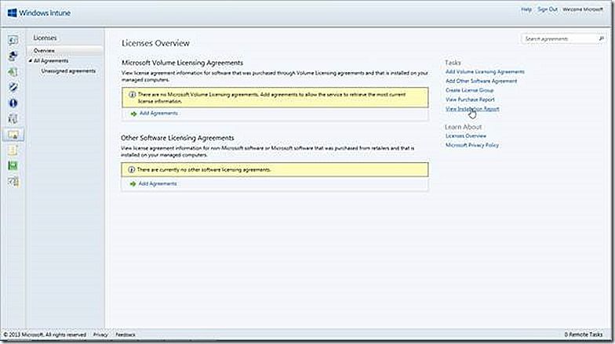Click the Microsoft Volume Licensing Agreements heading

pos(182,63)
